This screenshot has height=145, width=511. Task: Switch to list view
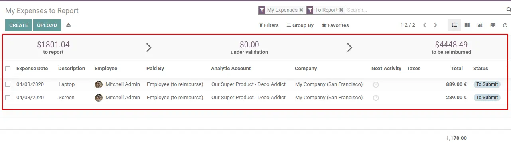[454, 25]
